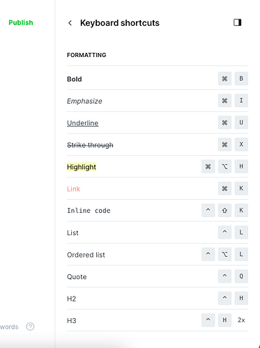
Task: Click the red Link label
Action: click(73, 189)
